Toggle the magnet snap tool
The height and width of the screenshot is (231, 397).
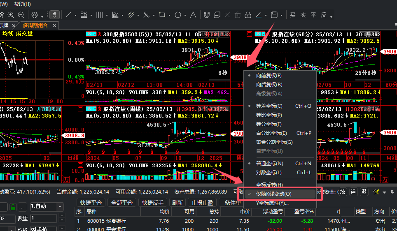(207, 15)
